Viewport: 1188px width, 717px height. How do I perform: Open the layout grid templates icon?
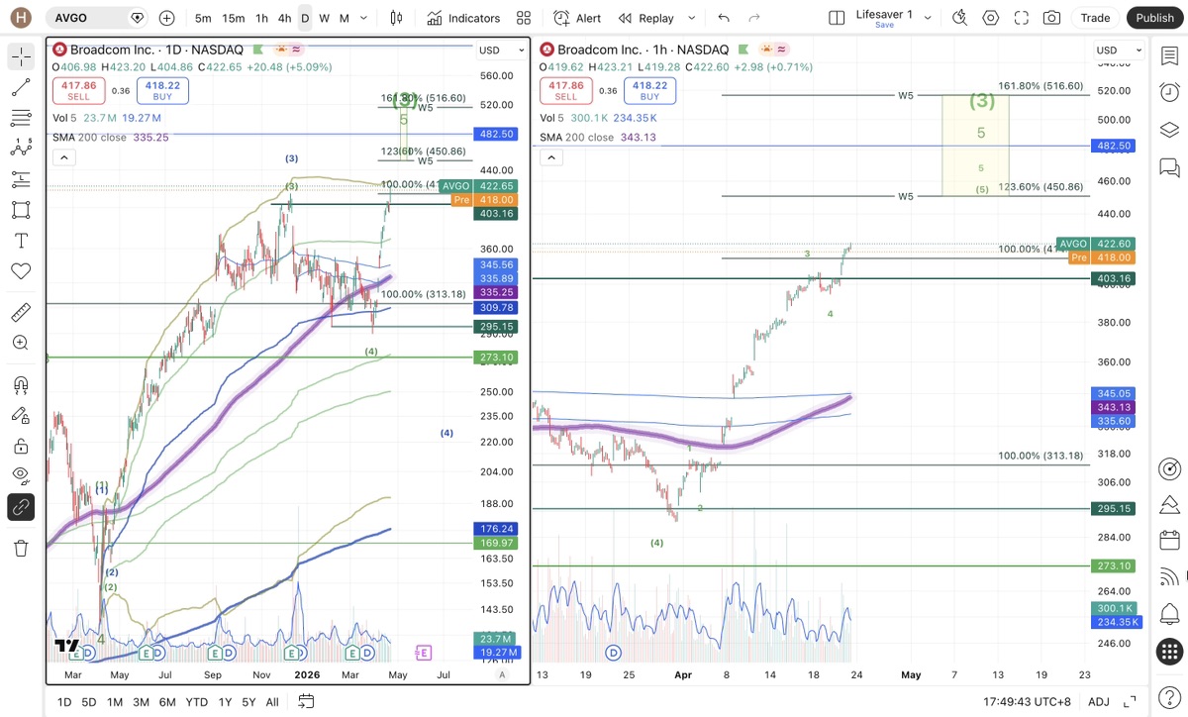pos(524,18)
